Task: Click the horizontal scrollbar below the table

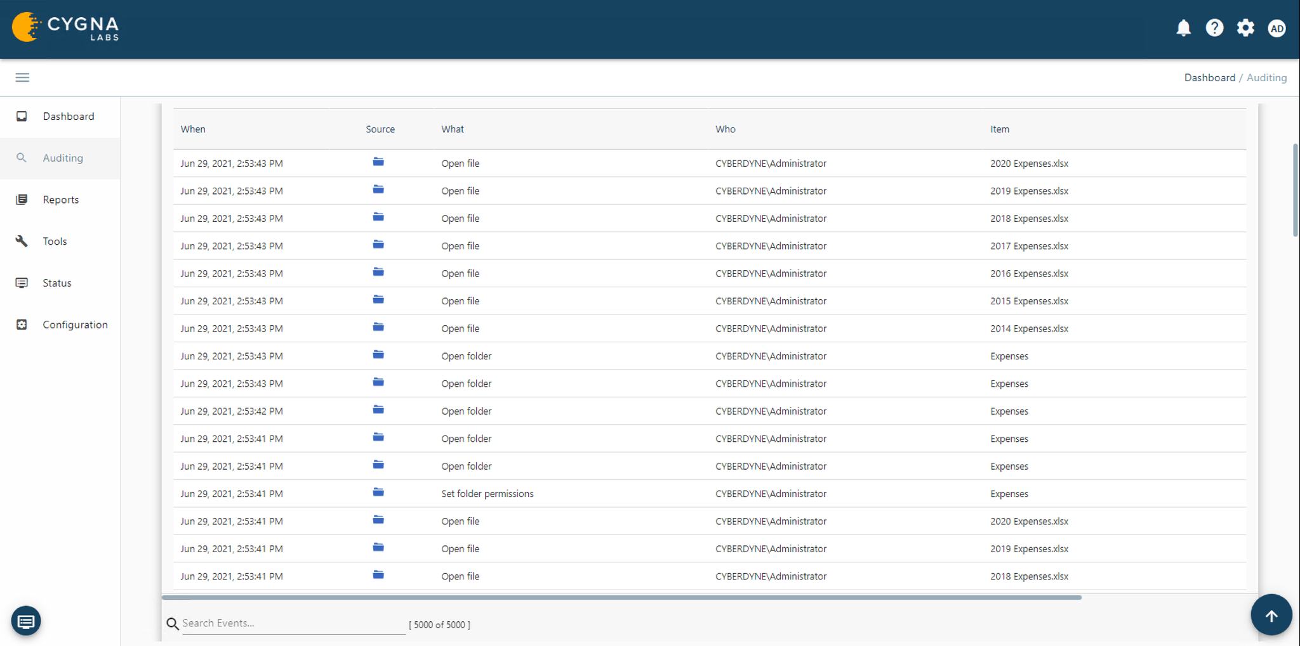Action: [628, 597]
